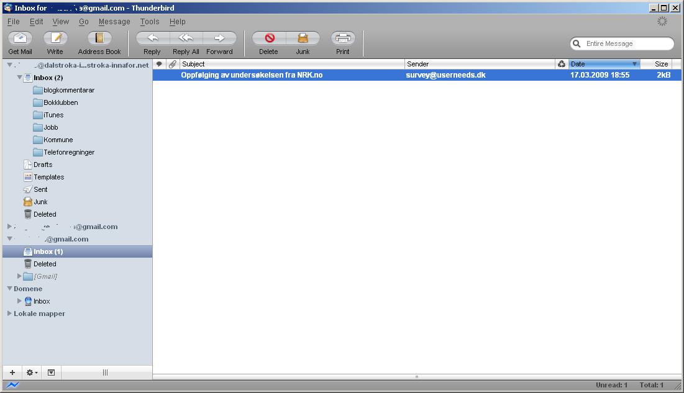
Task: Toggle the thread column header icon
Action: pyautogui.click(x=159, y=64)
